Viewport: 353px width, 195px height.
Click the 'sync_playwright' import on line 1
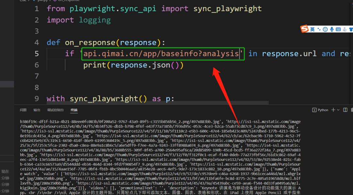coord(227,9)
